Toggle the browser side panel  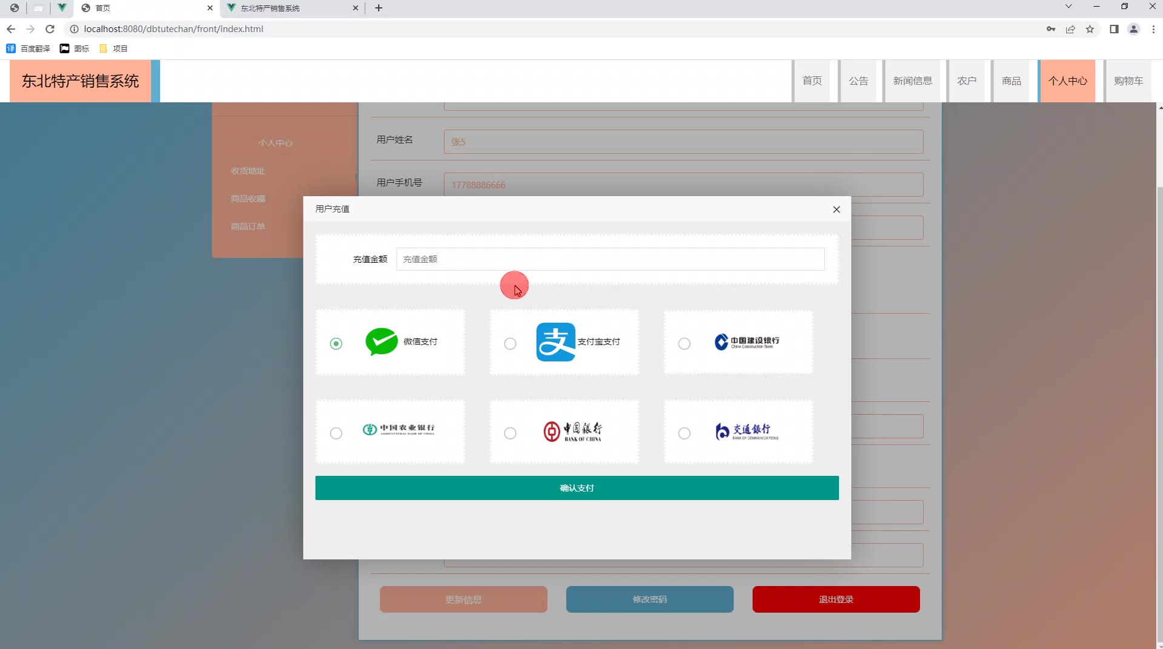(x=1114, y=29)
